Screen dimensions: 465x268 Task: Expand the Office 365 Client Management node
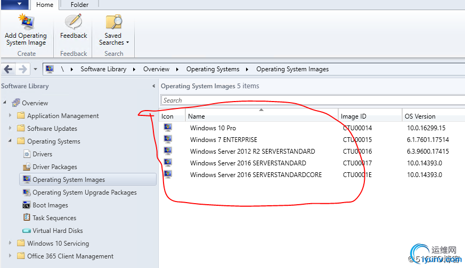tap(10, 256)
